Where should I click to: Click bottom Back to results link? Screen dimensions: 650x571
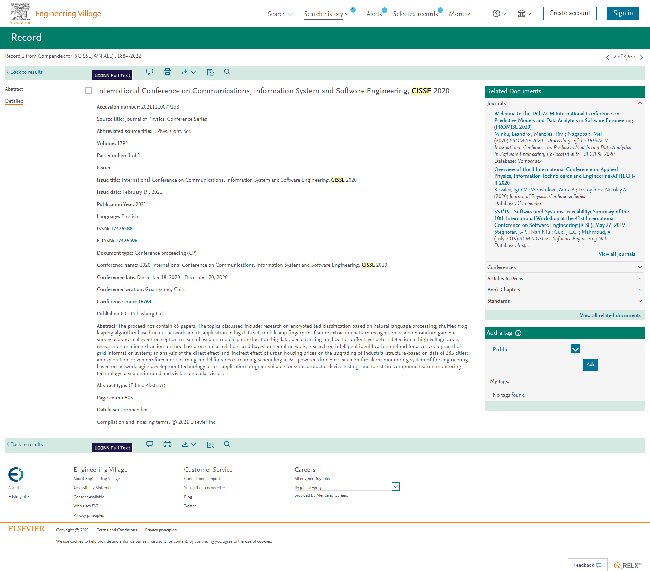(24, 444)
